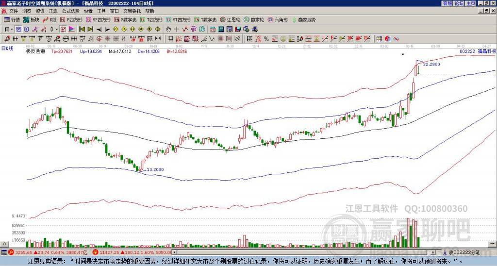
Task: Open the T数字表 tool
Action: [x=205, y=19]
